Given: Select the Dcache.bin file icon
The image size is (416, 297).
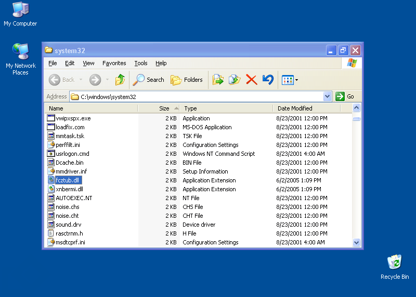Looking at the screenshot, I should [50, 162].
